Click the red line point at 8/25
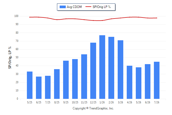The image size is (172, 115). 57,20
